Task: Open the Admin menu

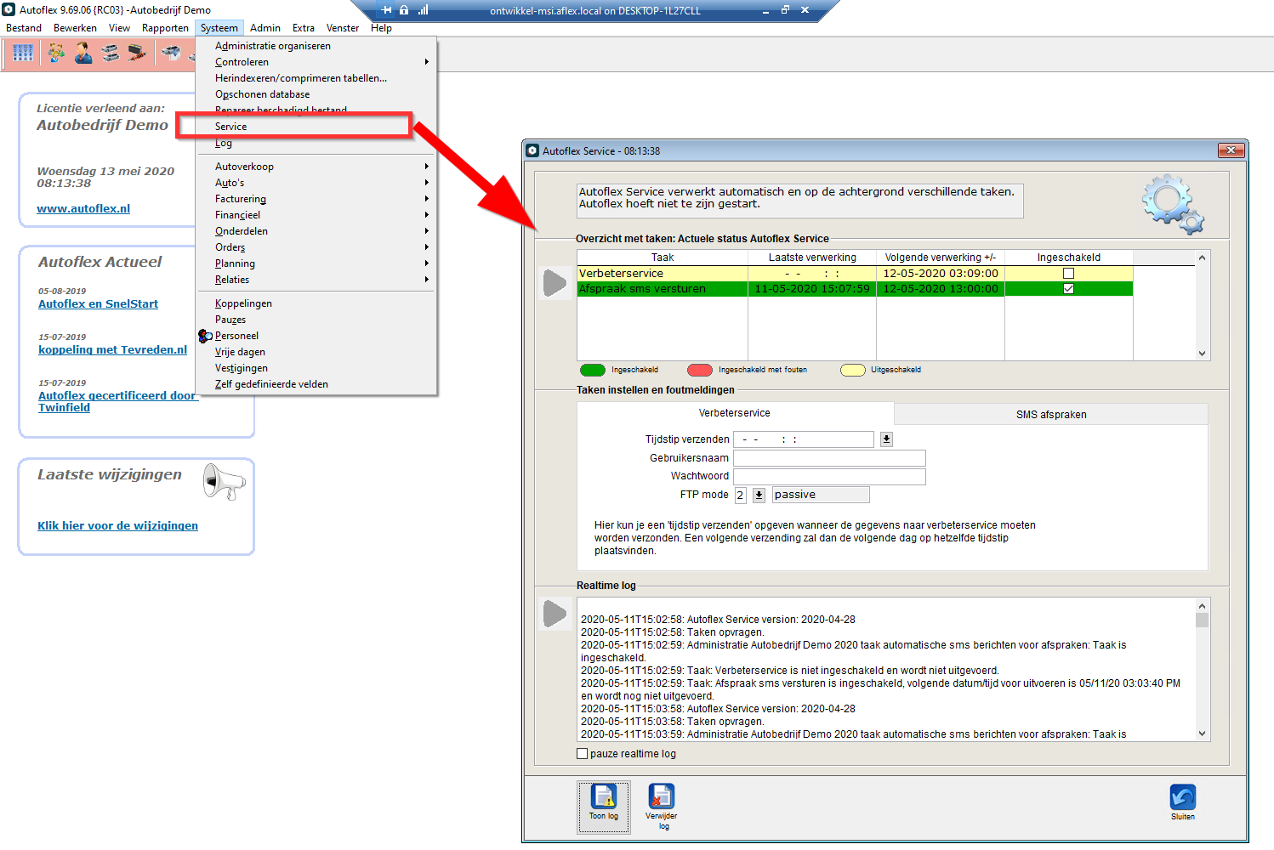Action: tap(265, 28)
